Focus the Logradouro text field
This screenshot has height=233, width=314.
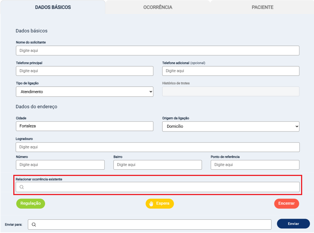[x=157, y=147]
